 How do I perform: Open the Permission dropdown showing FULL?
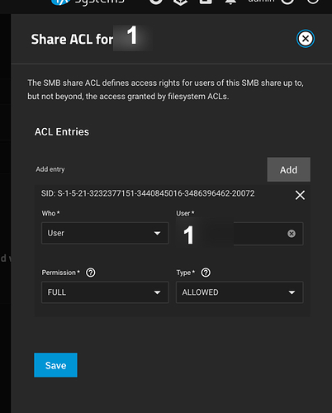pos(105,292)
